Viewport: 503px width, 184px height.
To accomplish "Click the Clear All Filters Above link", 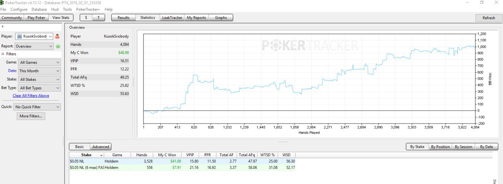I will [31, 96].
